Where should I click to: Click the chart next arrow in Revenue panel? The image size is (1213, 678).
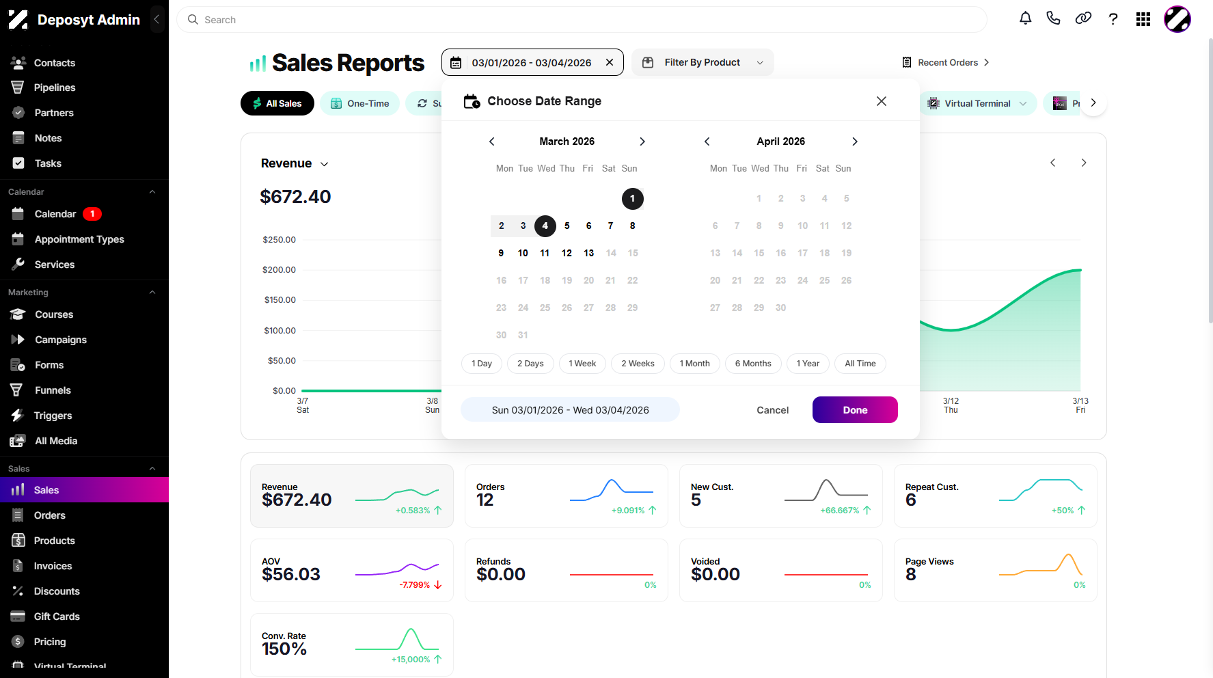pyautogui.click(x=1084, y=163)
